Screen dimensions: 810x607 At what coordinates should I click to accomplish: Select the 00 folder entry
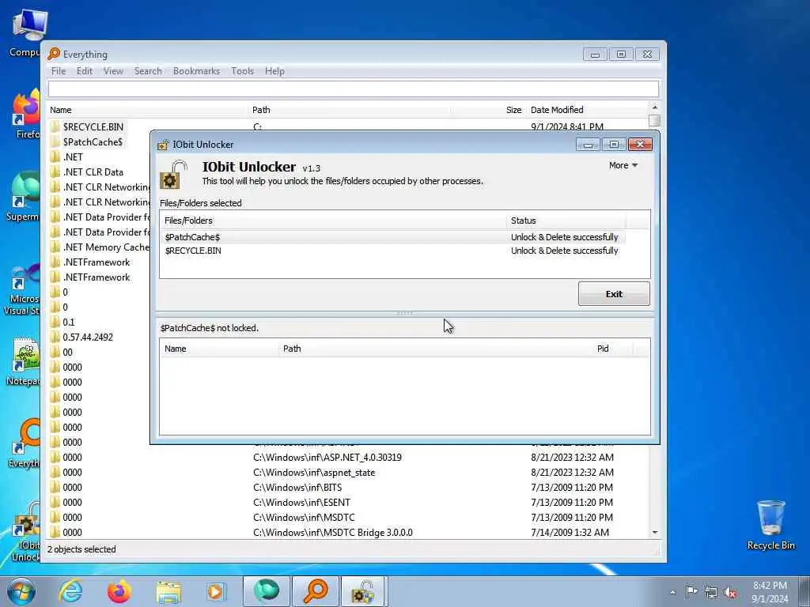[68, 352]
